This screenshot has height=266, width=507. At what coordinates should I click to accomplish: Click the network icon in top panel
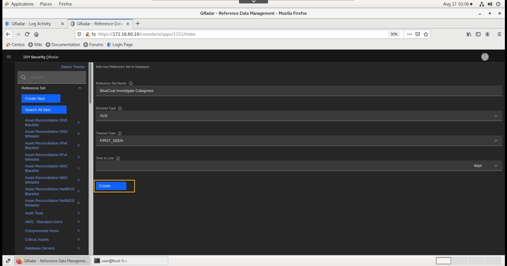pos(482,4)
